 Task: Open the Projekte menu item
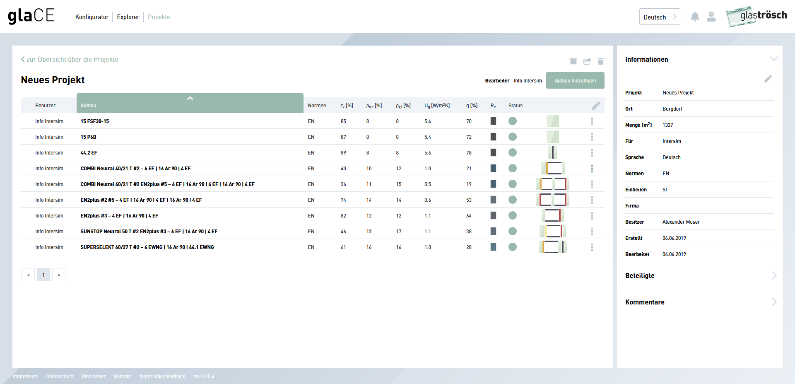[159, 17]
